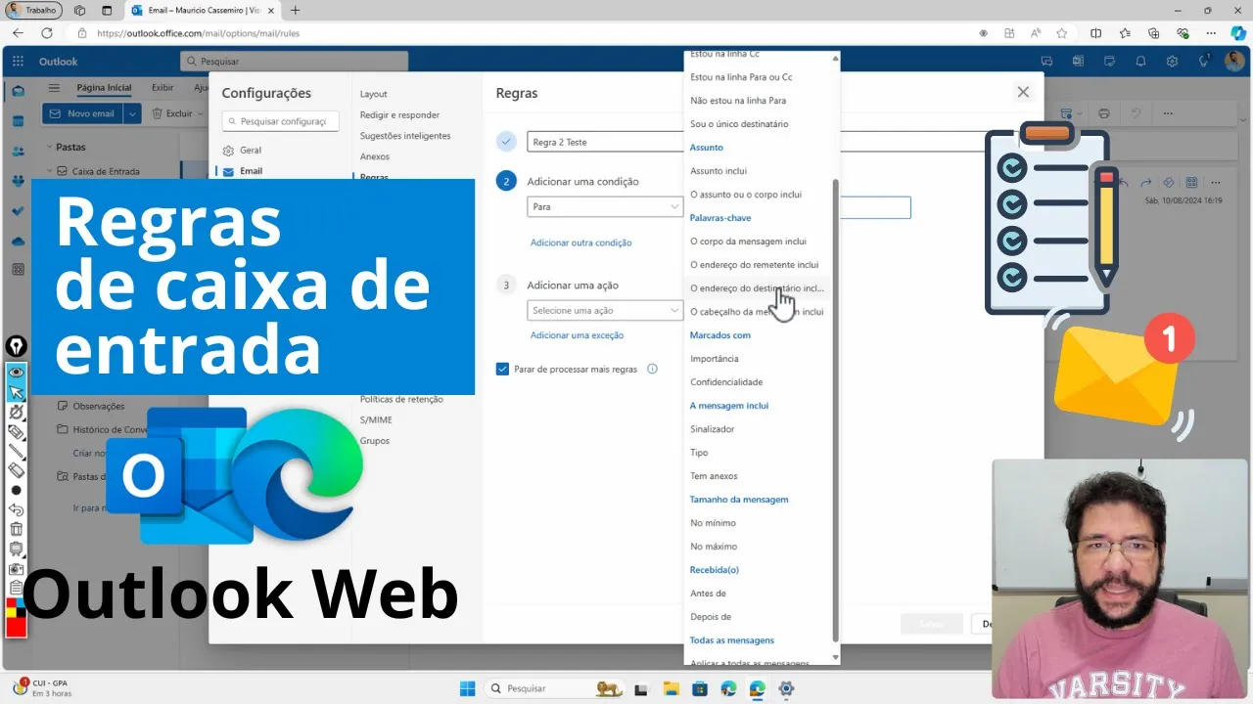This screenshot has height=704, width=1253.
Task: Open the Para condition dropdown
Action: [x=605, y=207]
